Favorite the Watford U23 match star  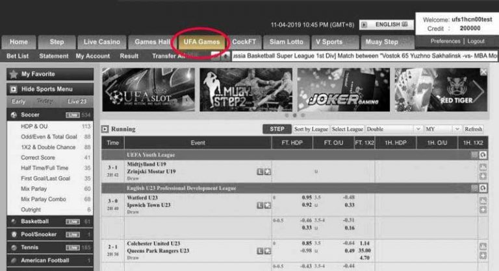pos(268,206)
